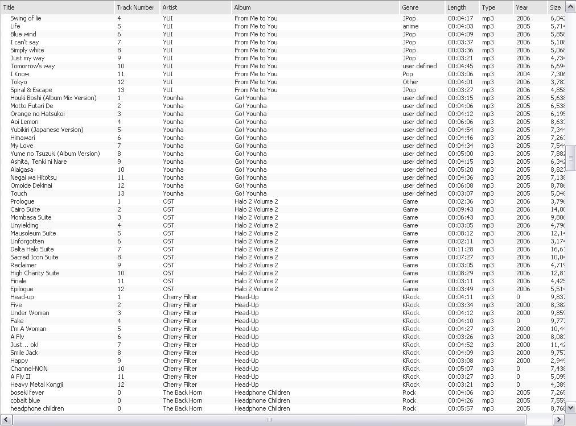
Task: Select the track 'Reclaimer'
Action: tap(23, 265)
